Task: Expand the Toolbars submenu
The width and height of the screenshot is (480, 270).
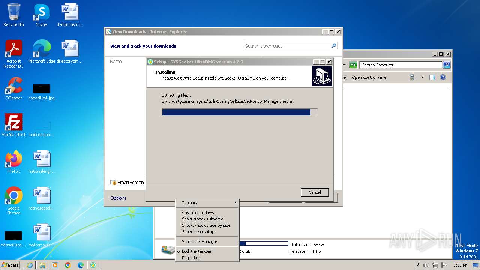Action: click(207, 203)
